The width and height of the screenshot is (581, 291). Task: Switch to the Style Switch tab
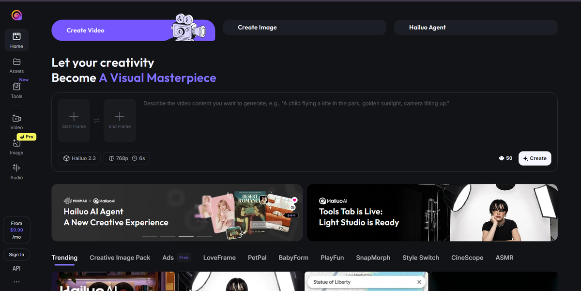click(x=421, y=258)
